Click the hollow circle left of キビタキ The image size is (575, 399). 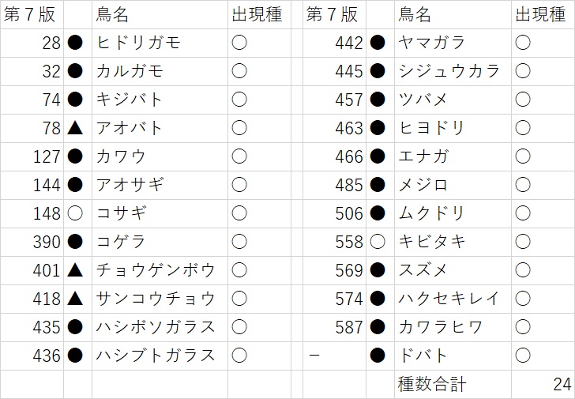coord(378,242)
